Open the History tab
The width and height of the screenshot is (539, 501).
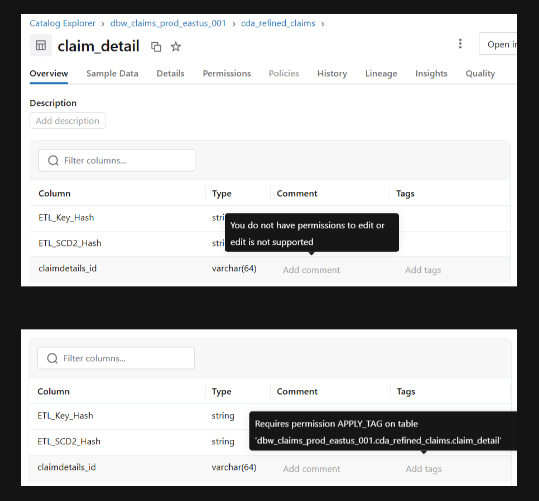[x=332, y=73]
